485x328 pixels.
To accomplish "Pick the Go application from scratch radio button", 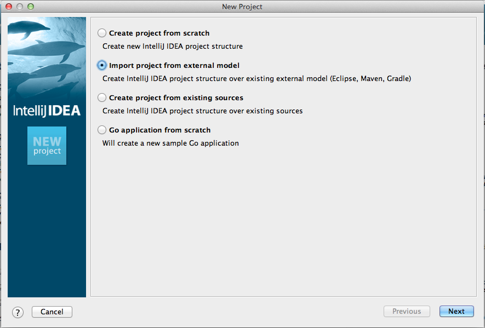I will (x=102, y=130).
